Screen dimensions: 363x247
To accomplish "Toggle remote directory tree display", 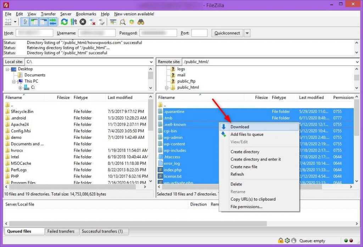I will 43,22.
